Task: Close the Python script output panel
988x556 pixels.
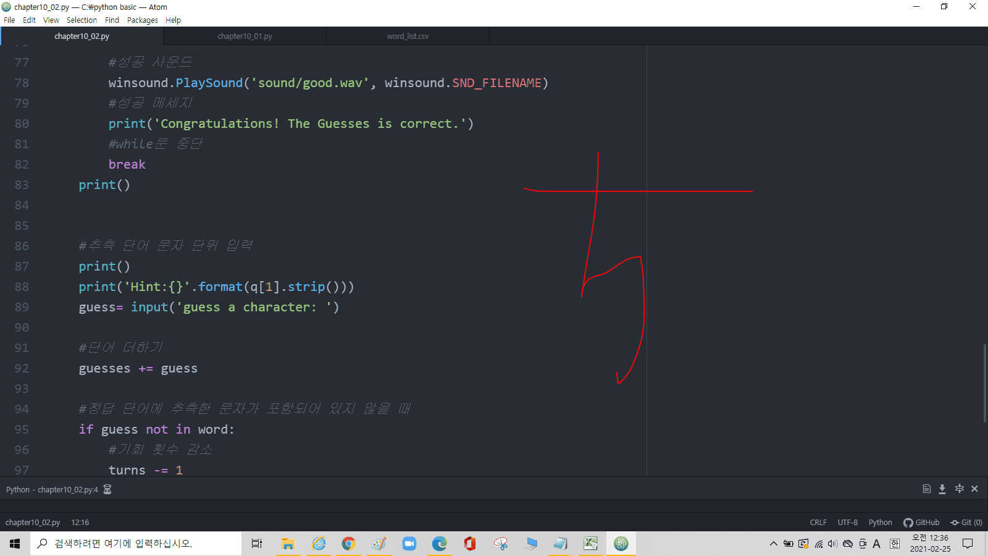Action: click(974, 489)
